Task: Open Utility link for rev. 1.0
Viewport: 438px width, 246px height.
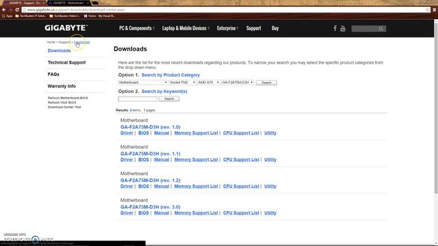Action: pyautogui.click(x=270, y=133)
